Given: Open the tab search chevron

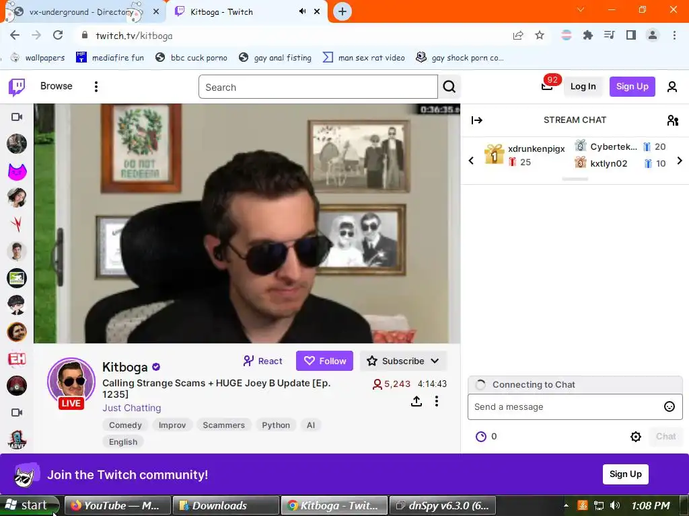Looking at the screenshot, I should pos(581,9).
